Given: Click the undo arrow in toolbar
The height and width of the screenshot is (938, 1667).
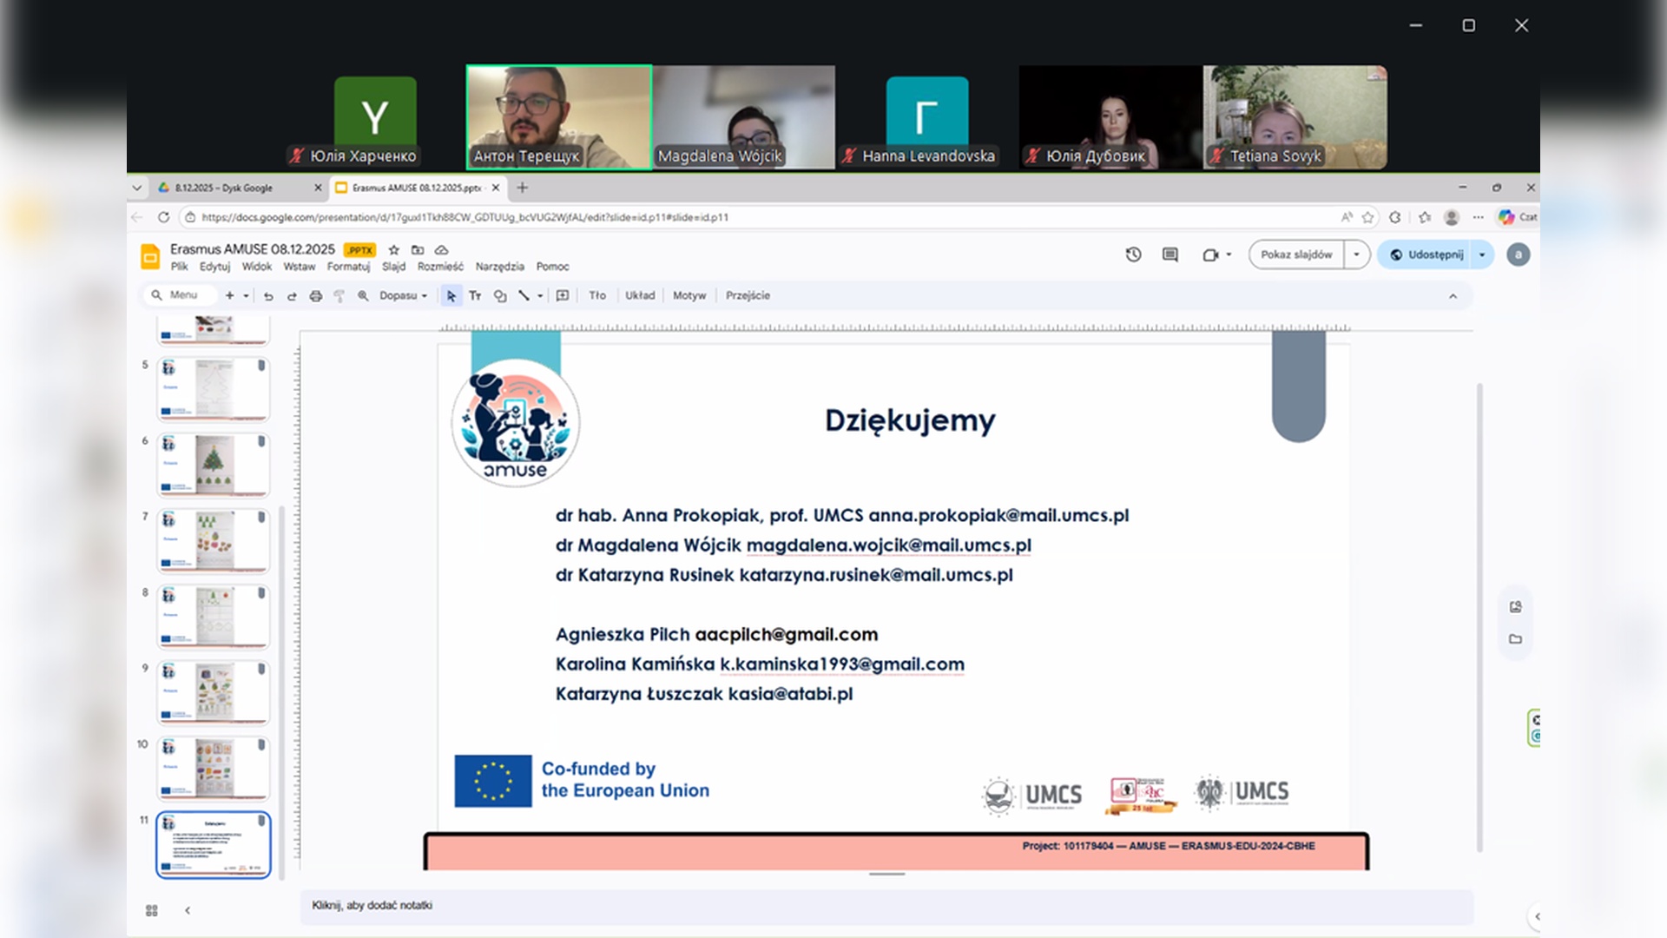Looking at the screenshot, I should tap(268, 296).
